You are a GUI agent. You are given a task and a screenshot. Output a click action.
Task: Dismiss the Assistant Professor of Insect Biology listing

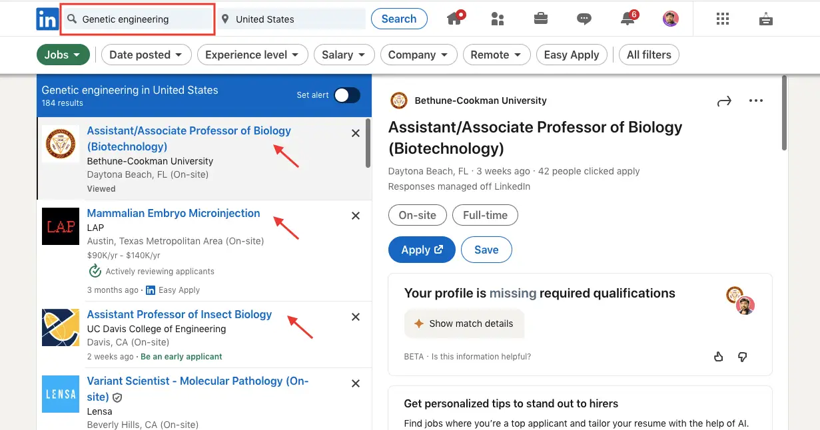tap(356, 317)
